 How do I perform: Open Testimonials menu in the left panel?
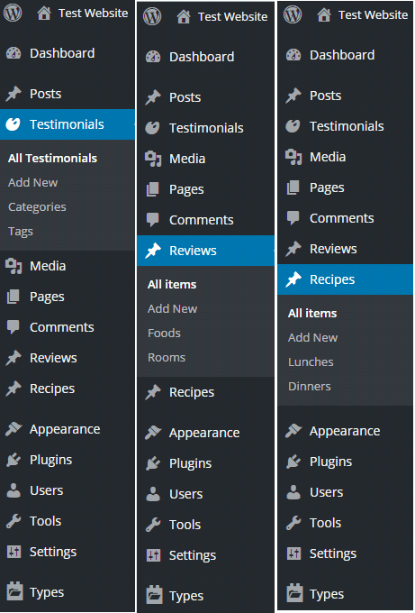click(x=68, y=124)
